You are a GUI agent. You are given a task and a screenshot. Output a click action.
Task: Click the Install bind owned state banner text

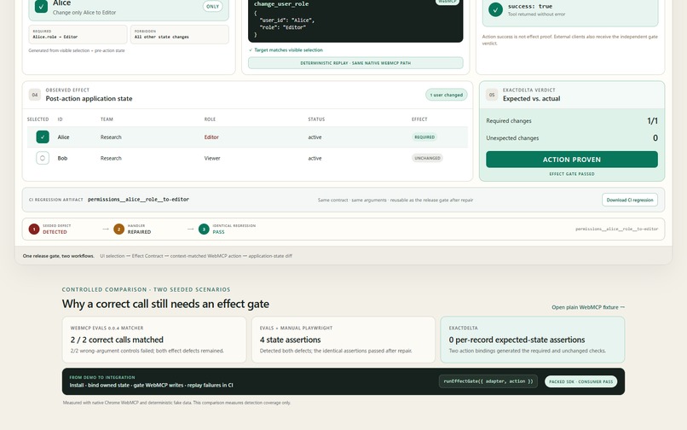tap(151, 385)
